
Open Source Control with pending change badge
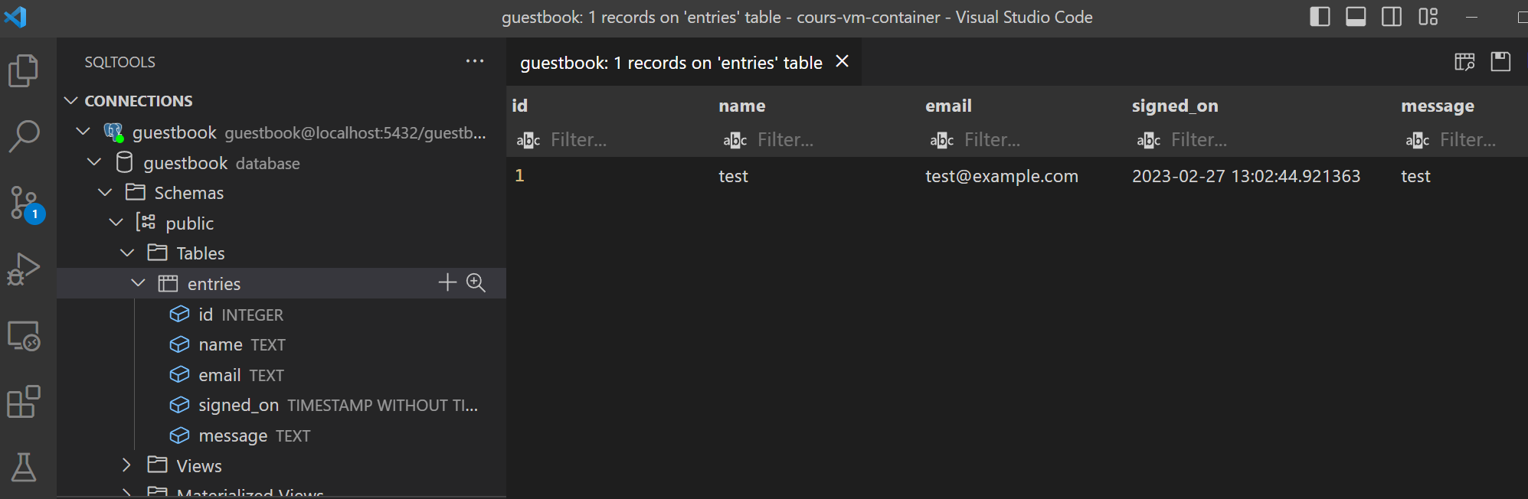point(25,203)
